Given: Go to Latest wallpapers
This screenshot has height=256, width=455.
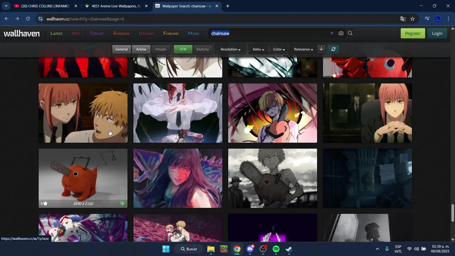Looking at the screenshot, I should pyautogui.click(x=57, y=33).
